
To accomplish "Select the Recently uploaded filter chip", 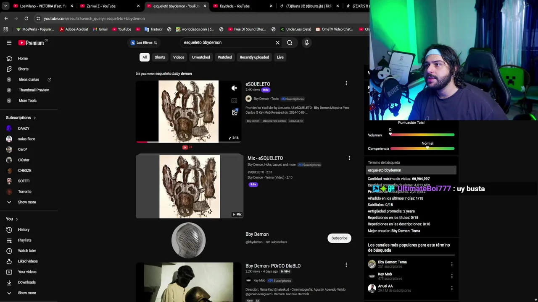I will (x=254, y=57).
